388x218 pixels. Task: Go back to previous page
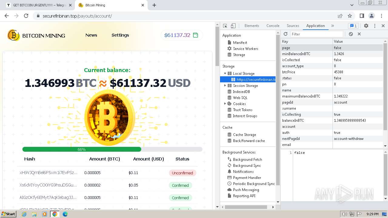point(7,16)
